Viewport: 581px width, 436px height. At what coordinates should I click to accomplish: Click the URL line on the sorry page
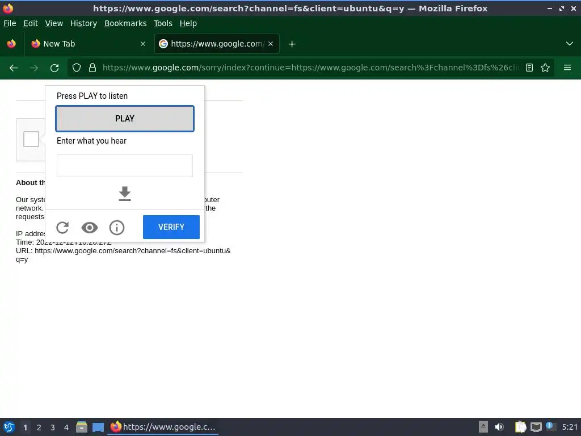click(x=123, y=255)
